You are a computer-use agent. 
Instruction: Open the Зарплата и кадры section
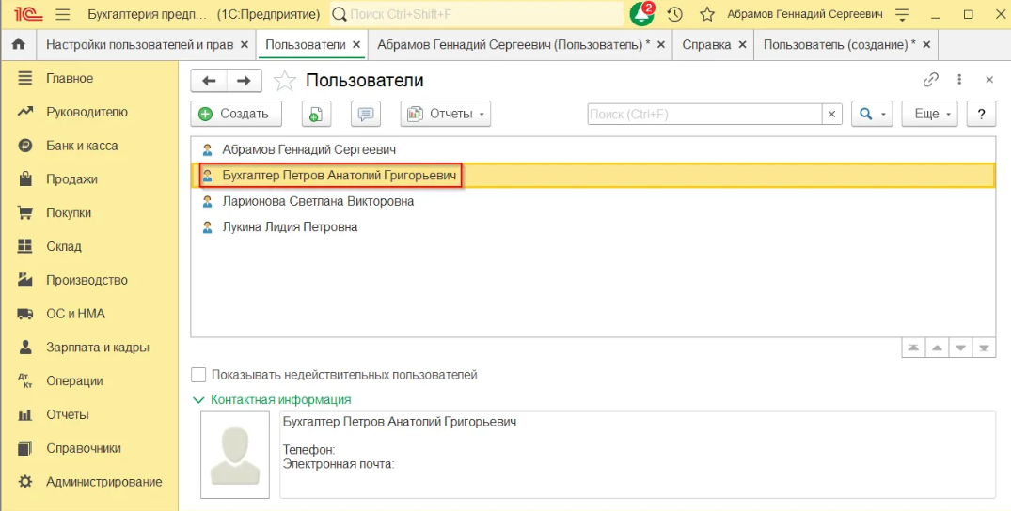tap(97, 348)
